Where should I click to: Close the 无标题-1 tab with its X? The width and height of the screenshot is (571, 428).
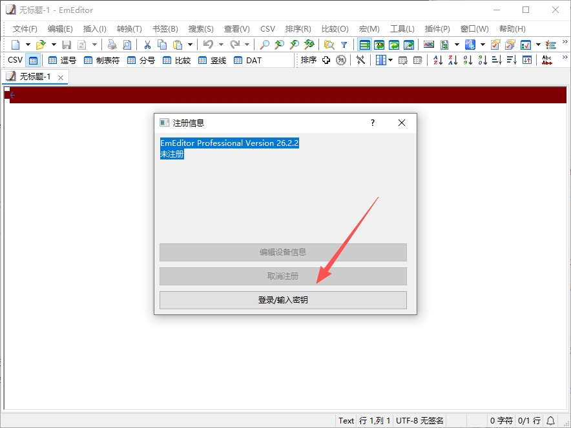click(61, 77)
